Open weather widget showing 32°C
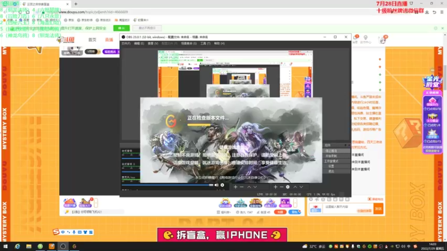This screenshot has width=447, height=251. 313,247
